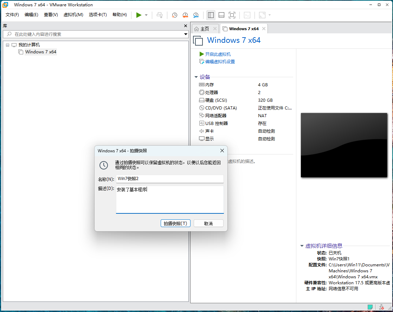The width and height of the screenshot is (393, 312).
Task: Collapse the 虚拟机详细信息 section
Action: [302, 246]
